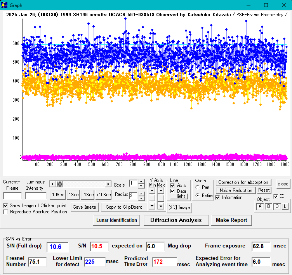This screenshot has width=292, height=275.
Task: Decrease Radius using the down spinner arrow
Action: 142,198
